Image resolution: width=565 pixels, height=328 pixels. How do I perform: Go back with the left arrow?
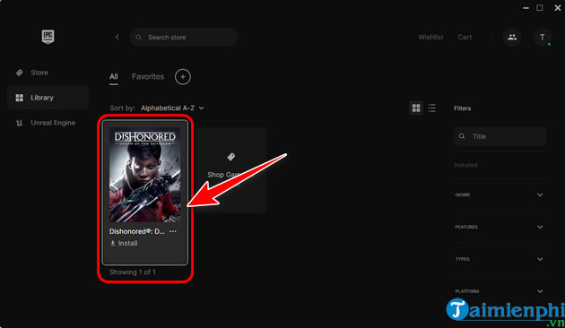pos(117,37)
